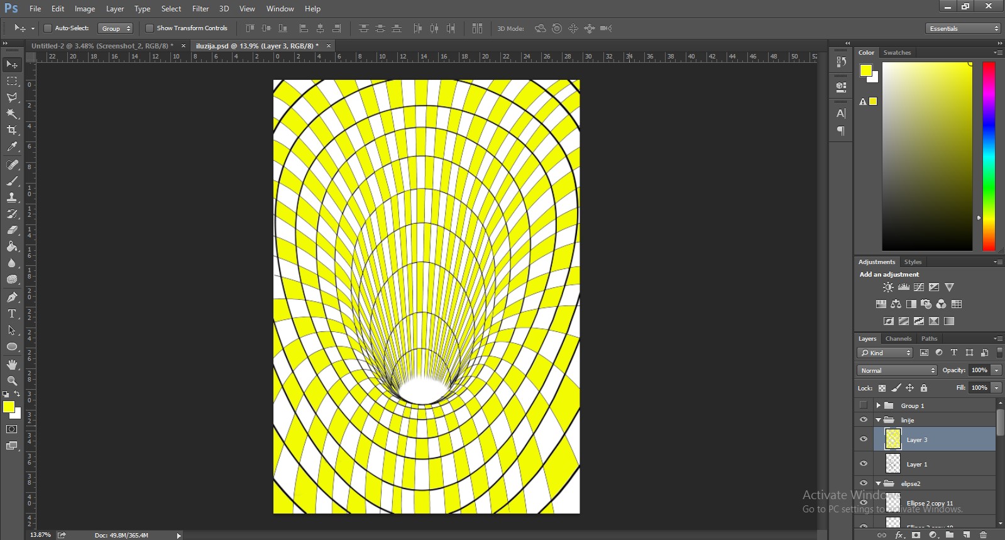Open the Character panel icon
1005x540 pixels.
tap(841, 114)
